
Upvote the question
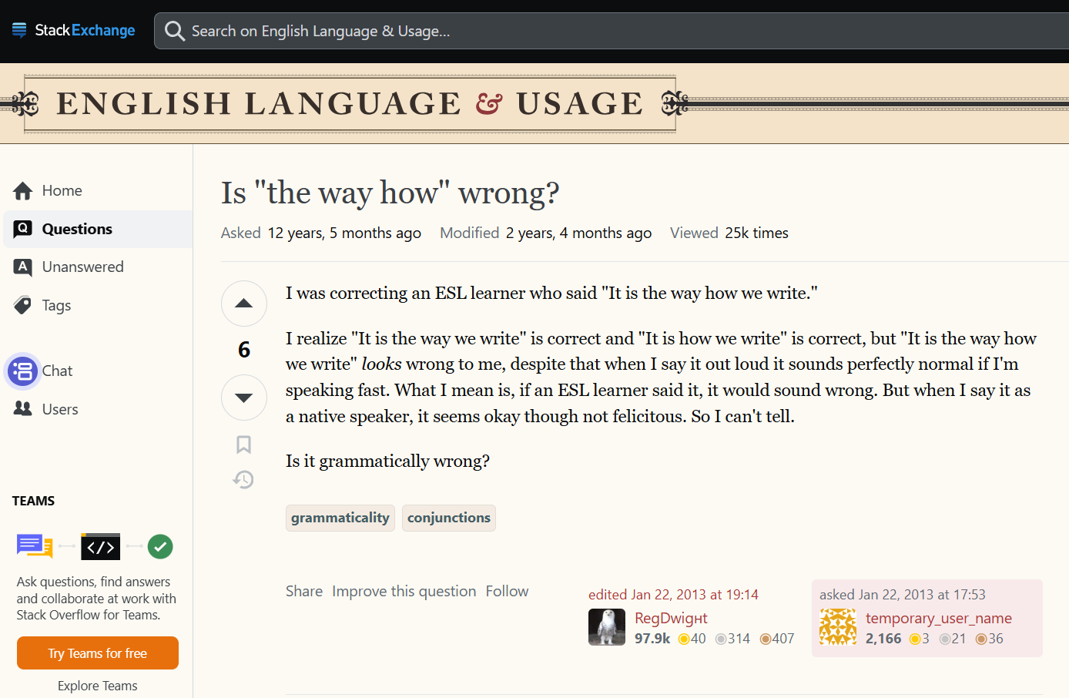coord(243,304)
